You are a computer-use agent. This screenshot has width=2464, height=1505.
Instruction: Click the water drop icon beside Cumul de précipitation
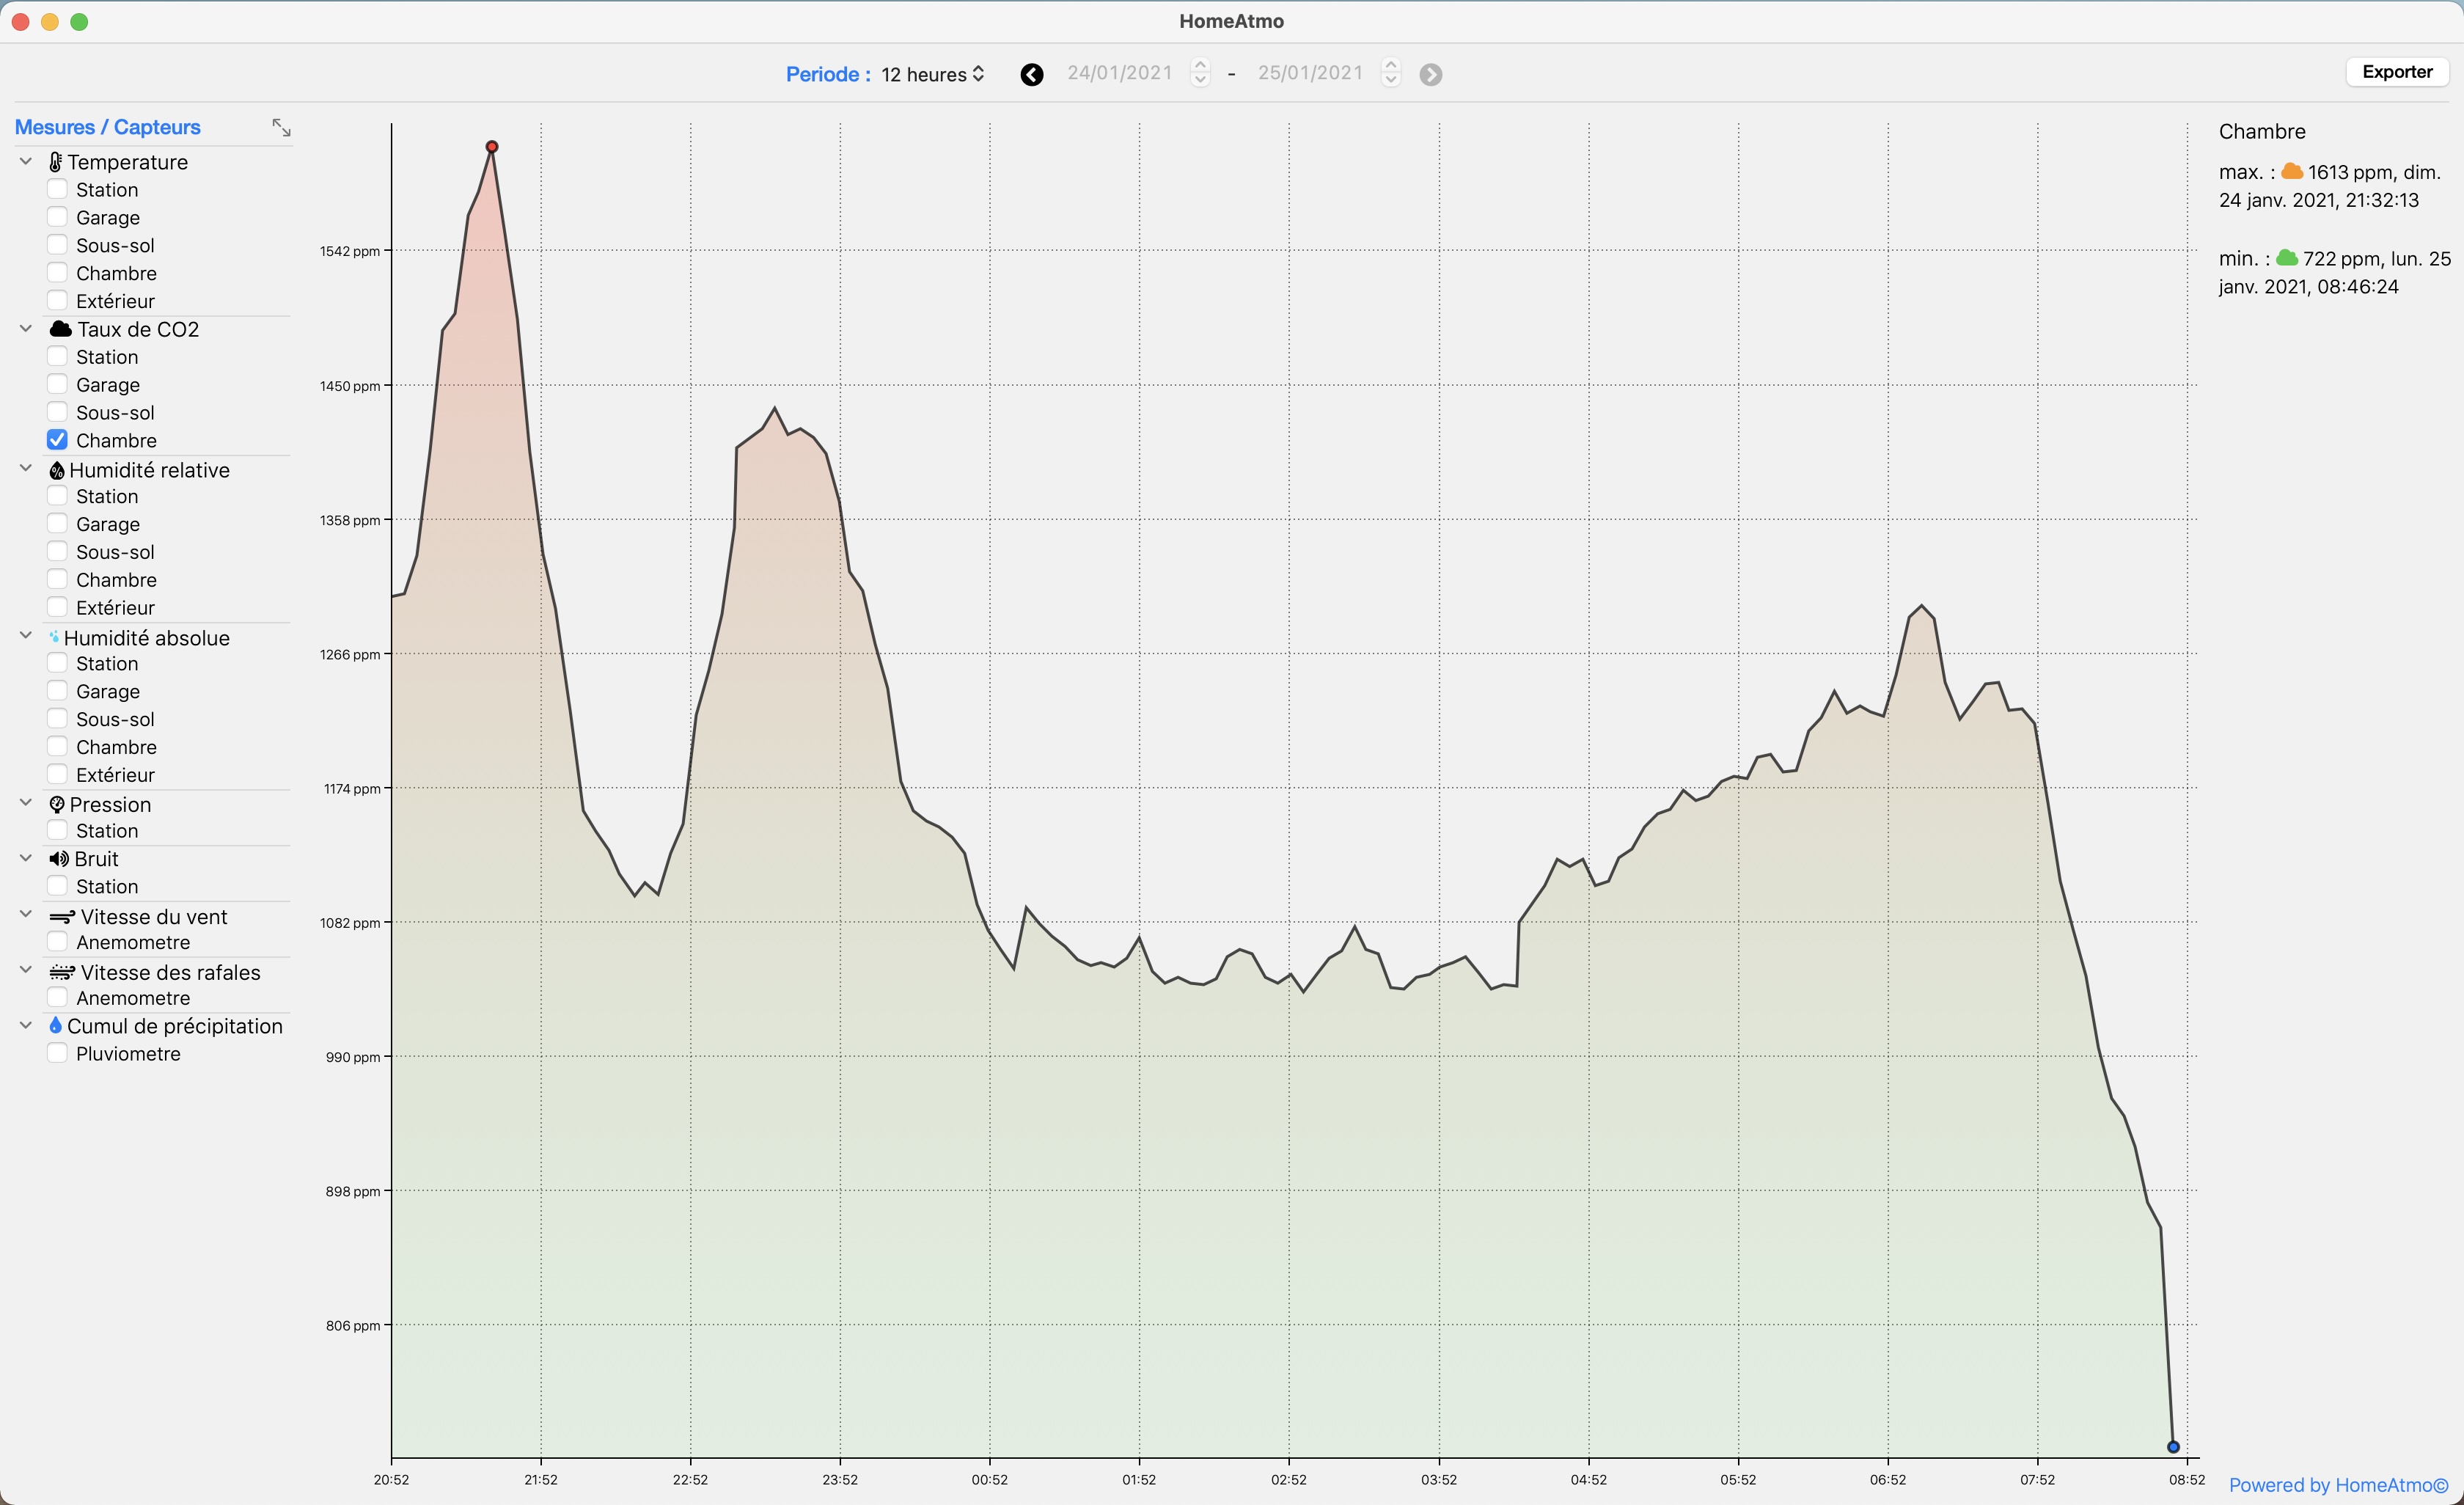point(55,1026)
